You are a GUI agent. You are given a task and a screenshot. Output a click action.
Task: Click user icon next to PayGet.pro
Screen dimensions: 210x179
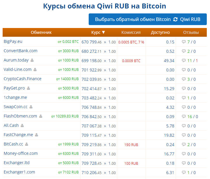(x=28, y=88)
